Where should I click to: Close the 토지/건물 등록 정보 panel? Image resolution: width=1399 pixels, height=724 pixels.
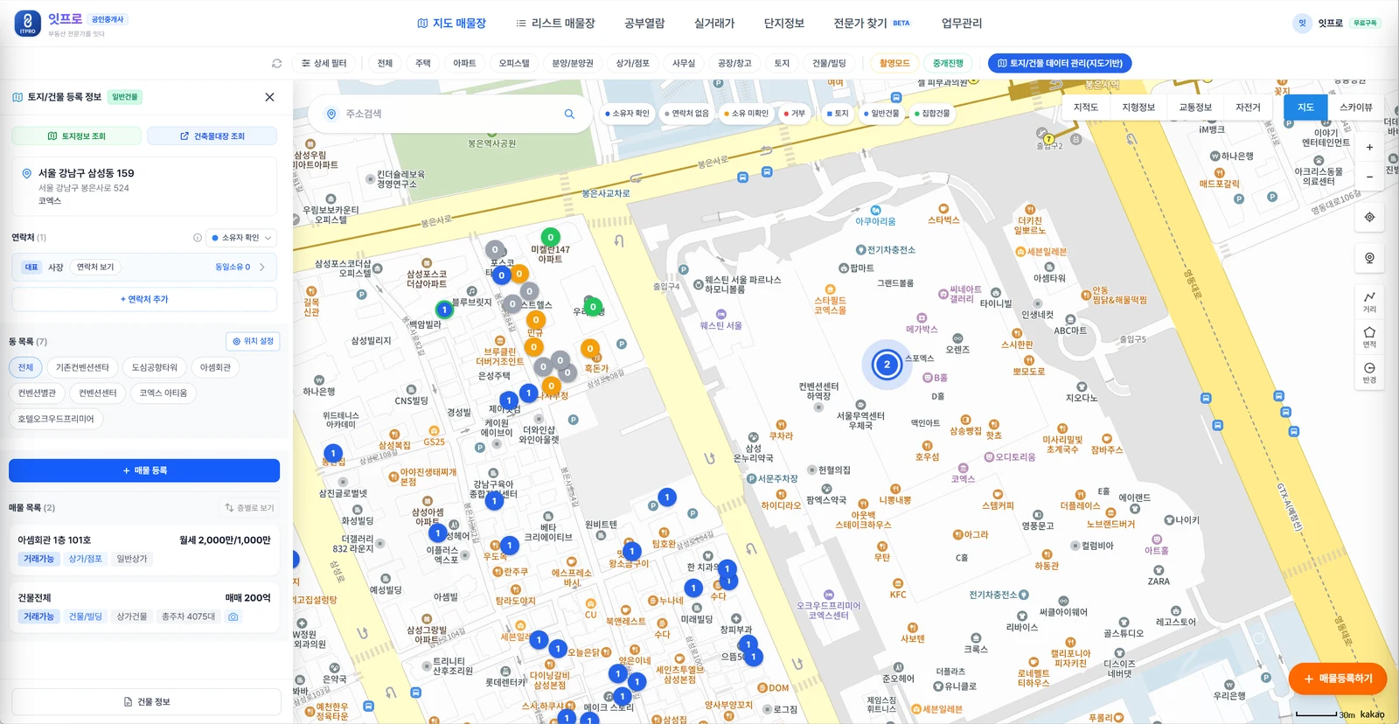click(x=269, y=97)
